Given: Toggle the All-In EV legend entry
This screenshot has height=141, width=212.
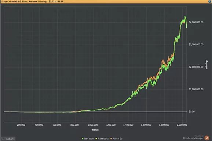Looking at the screenshot, I should [116, 138].
